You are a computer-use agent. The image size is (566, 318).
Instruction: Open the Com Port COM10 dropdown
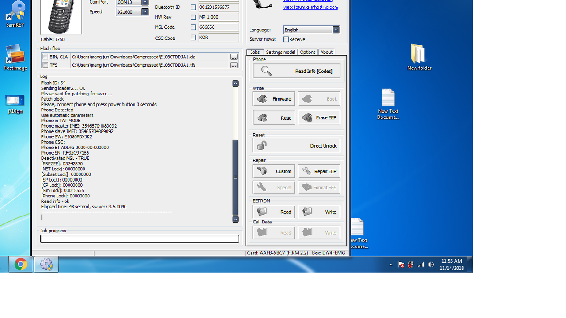[145, 2]
